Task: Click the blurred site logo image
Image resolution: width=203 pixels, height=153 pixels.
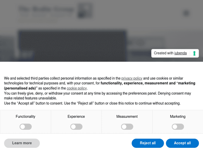Action: [85, 11]
